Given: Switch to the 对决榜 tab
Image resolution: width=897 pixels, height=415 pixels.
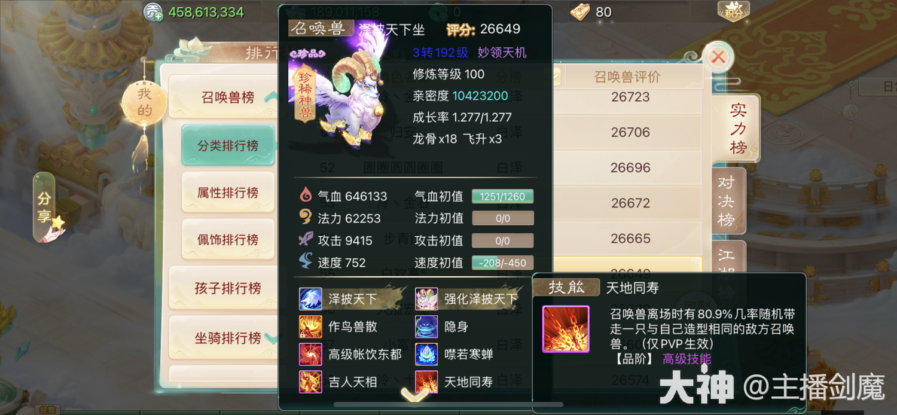Looking at the screenshot, I should tap(727, 202).
